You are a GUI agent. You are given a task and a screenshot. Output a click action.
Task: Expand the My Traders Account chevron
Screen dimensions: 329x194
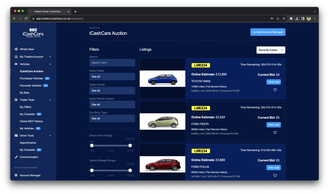(x=50, y=57)
